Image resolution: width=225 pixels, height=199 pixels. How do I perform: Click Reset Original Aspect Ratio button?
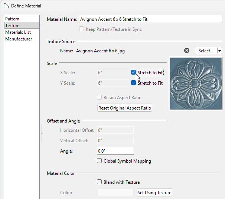click(125, 108)
